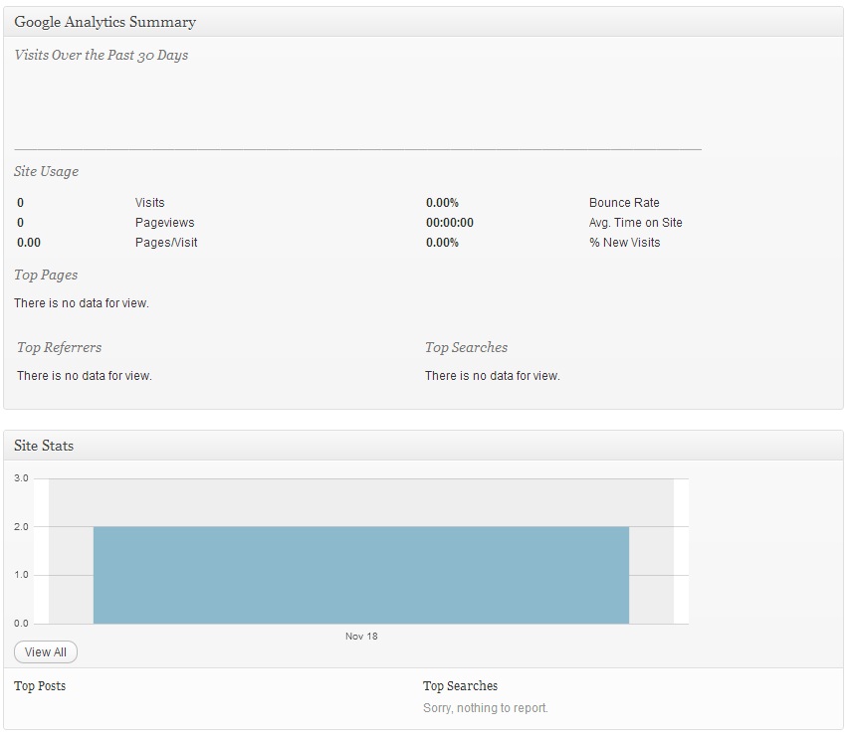Select the 'Nov 18' axis label
850x738 pixels.
[x=361, y=637]
